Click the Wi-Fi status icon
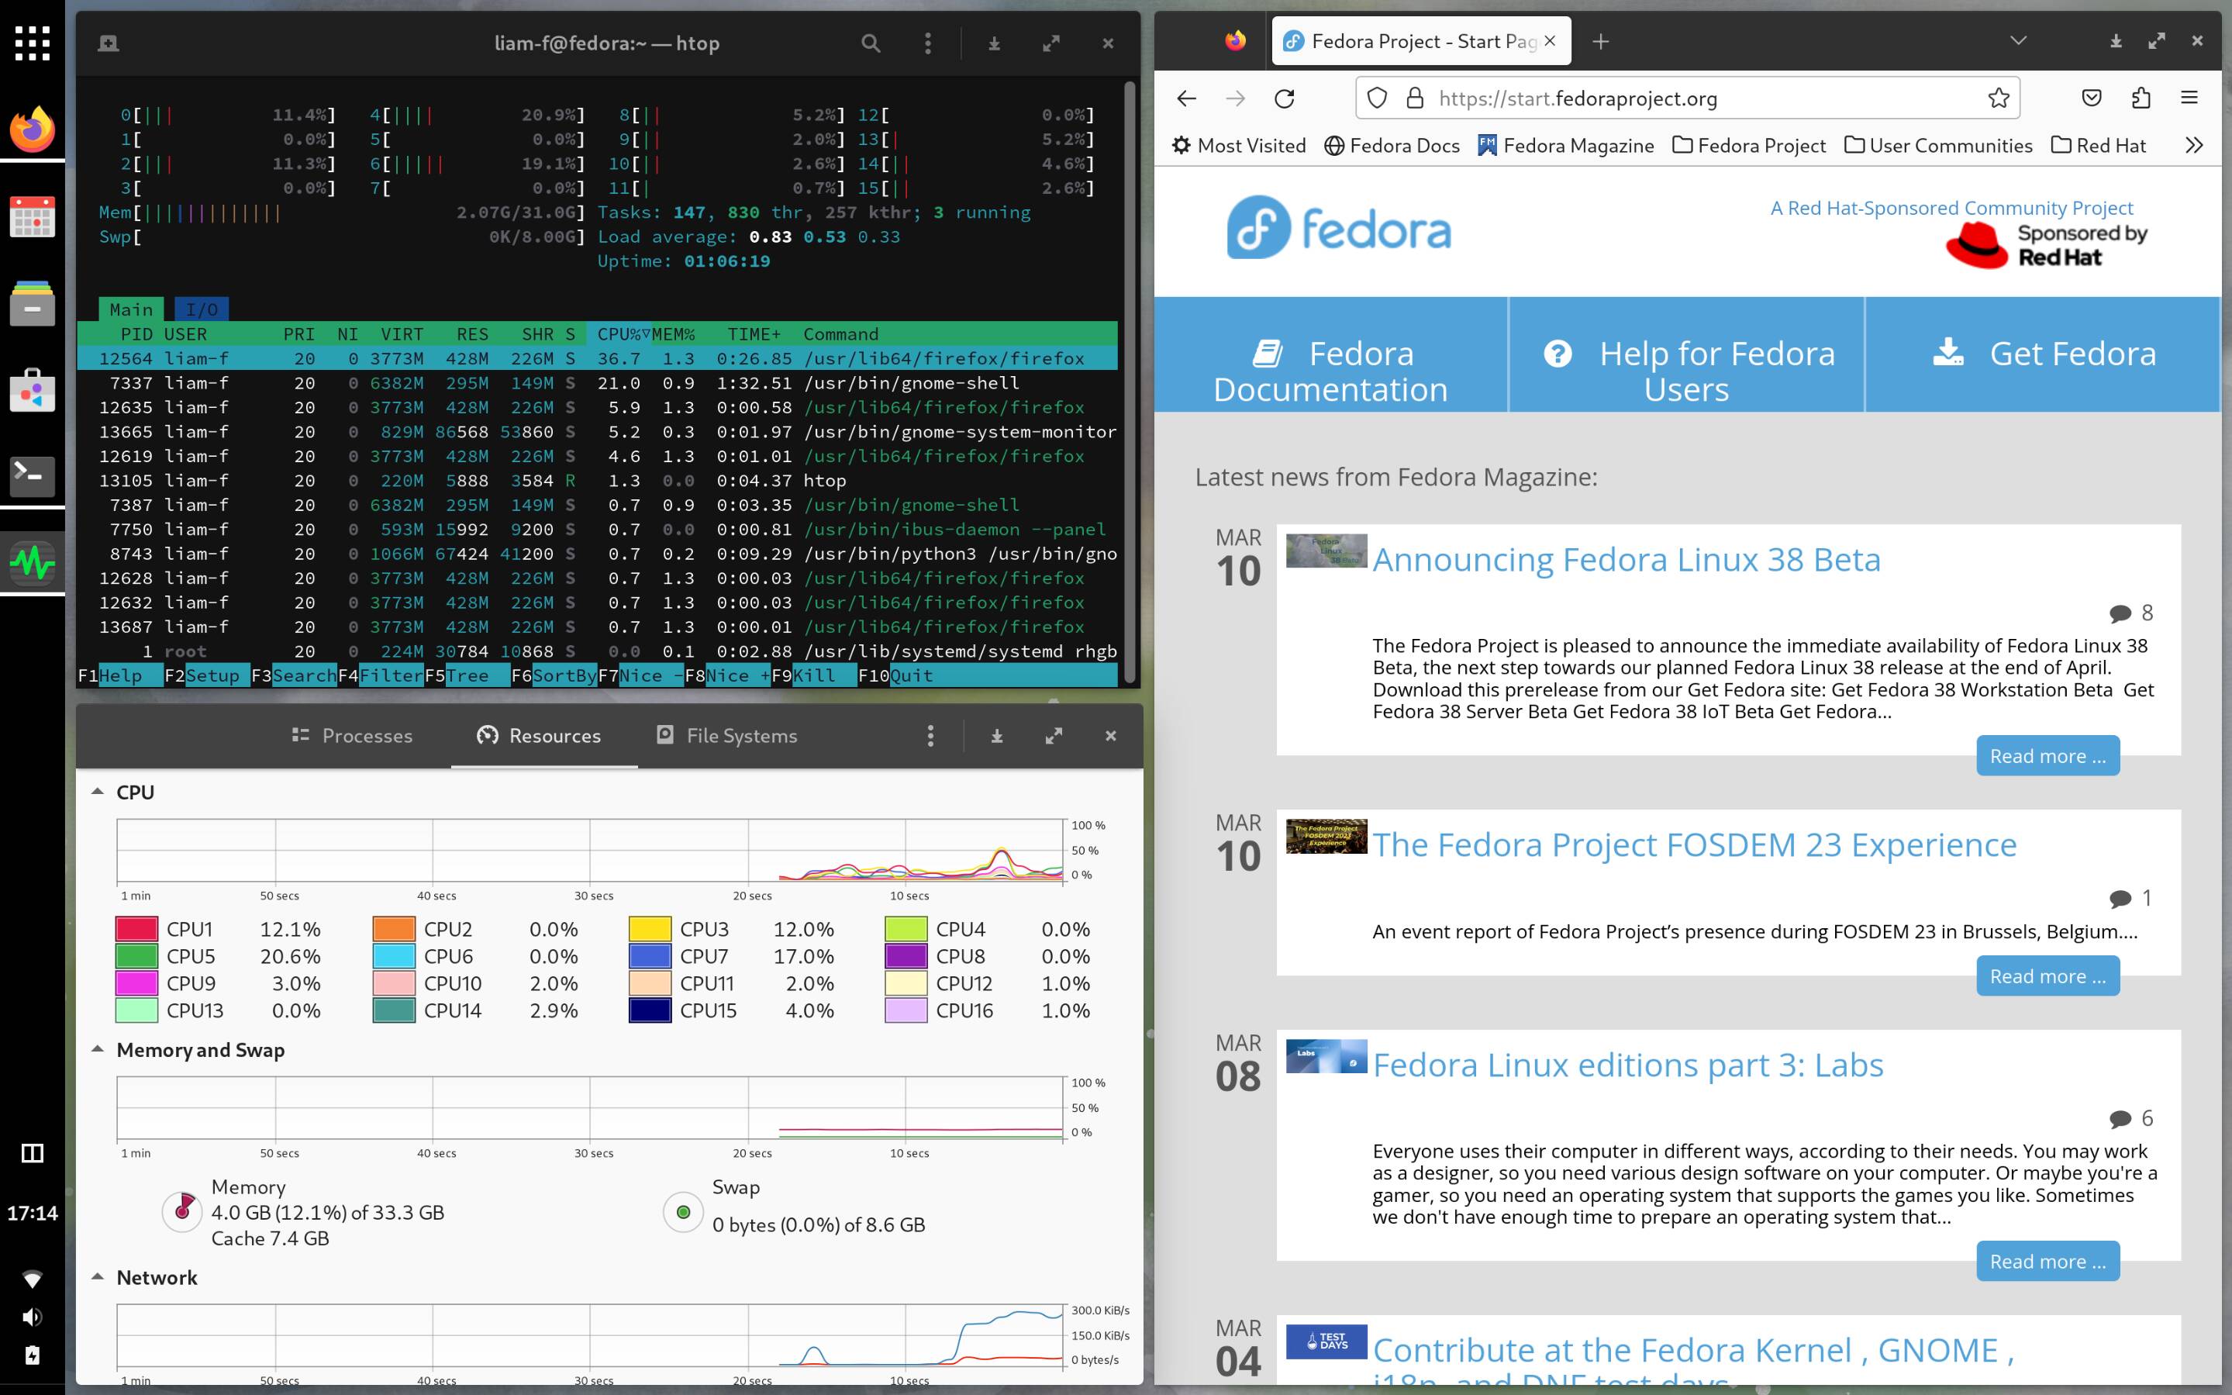 33,1279
